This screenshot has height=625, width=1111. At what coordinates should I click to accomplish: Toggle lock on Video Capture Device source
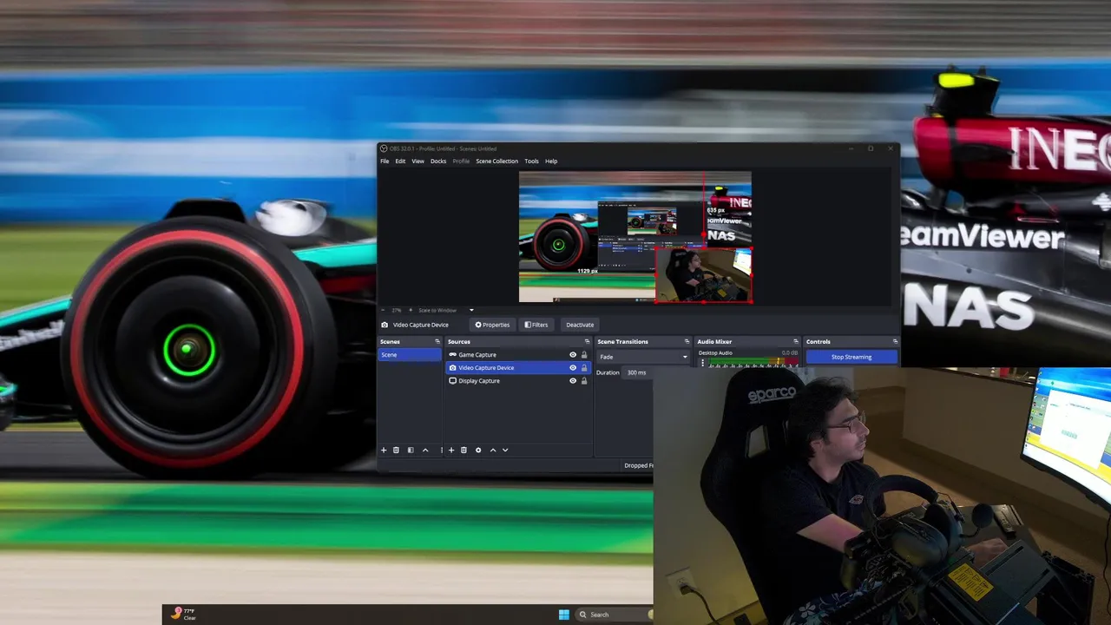[x=584, y=367]
